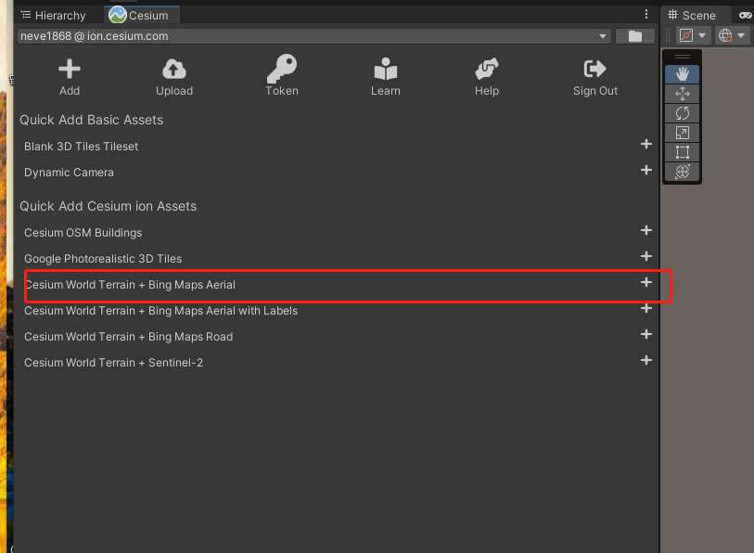Select the Rect transform tool
This screenshot has width=754, height=553.
tap(682, 152)
